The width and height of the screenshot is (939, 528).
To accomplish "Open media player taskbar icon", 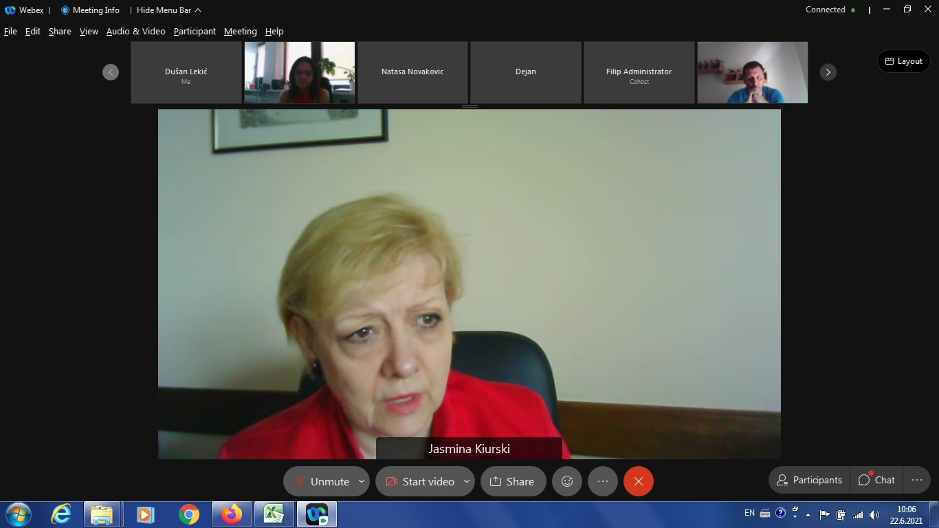I will point(145,514).
